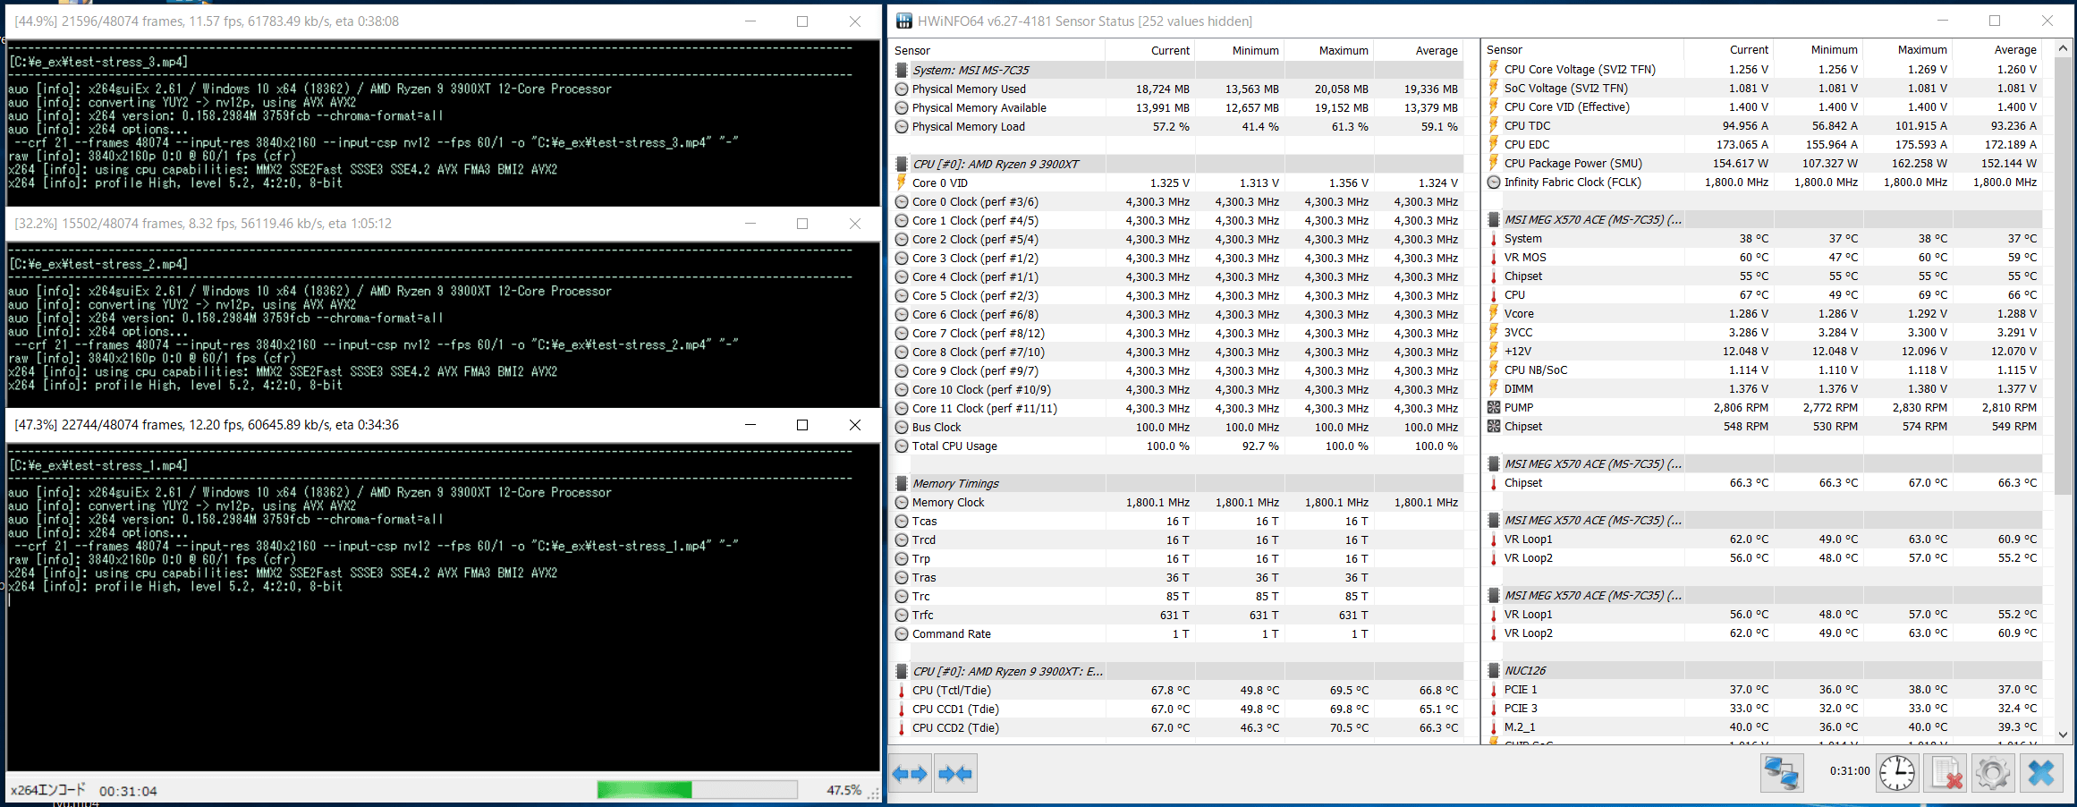The image size is (2077, 807).
Task: Reset the sensor timer with the clock icon
Action: pyautogui.click(x=1896, y=773)
